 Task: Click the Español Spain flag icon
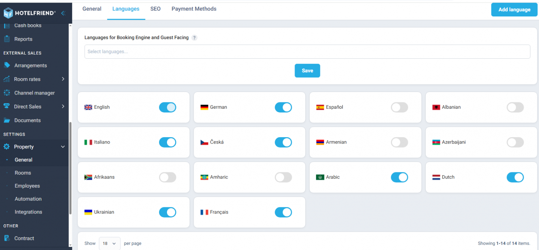(320, 107)
